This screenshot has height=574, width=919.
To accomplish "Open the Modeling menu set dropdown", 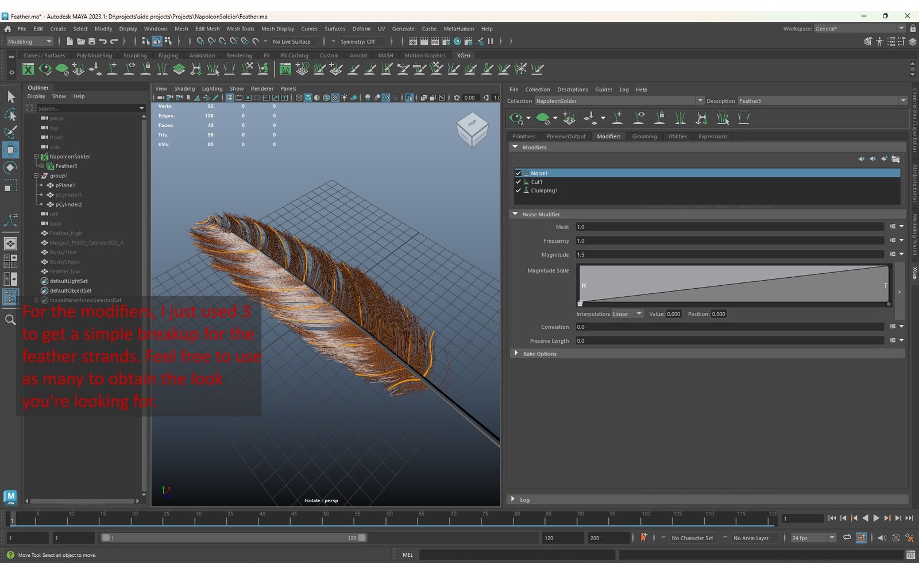I will tap(29, 41).
